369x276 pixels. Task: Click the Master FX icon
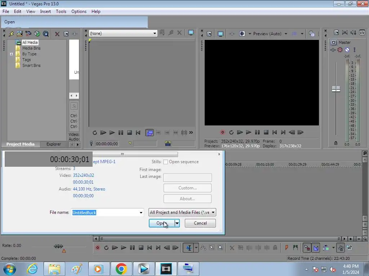[333, 50]
